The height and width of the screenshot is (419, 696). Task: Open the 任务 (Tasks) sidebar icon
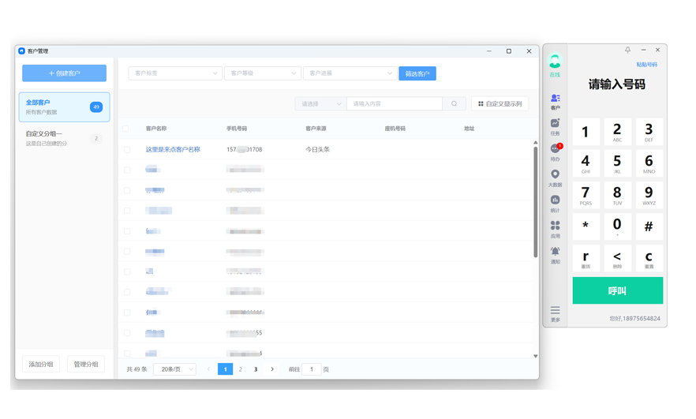click(555, 125)
